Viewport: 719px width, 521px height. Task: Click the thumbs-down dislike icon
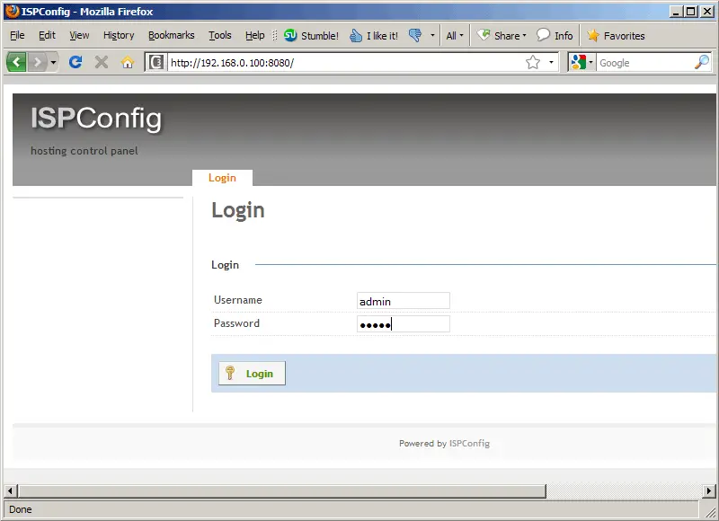(415, 36)
